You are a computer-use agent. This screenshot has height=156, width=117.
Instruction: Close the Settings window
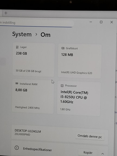(112, 22)
